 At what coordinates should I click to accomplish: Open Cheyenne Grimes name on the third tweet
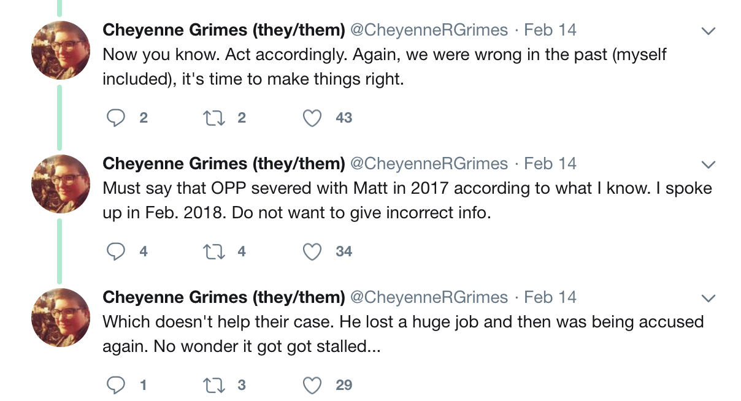tap(224, 297)
